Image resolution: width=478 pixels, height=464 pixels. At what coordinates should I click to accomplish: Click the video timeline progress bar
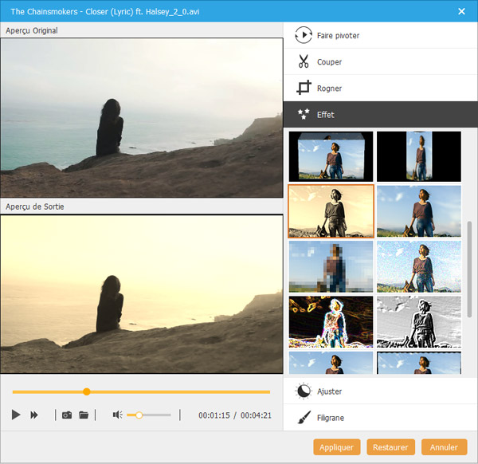(x=175, y=391)
